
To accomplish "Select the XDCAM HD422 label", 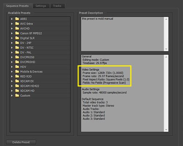I will (30, 86).
